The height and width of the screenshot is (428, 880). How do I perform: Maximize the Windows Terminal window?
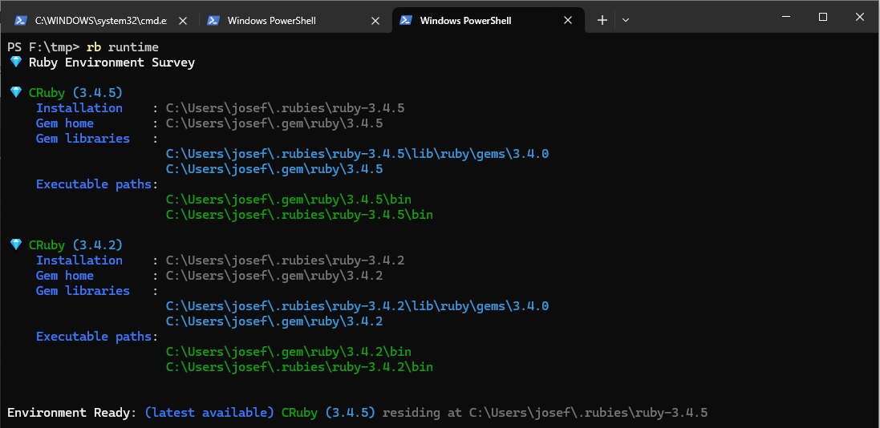tap(822, 17)
